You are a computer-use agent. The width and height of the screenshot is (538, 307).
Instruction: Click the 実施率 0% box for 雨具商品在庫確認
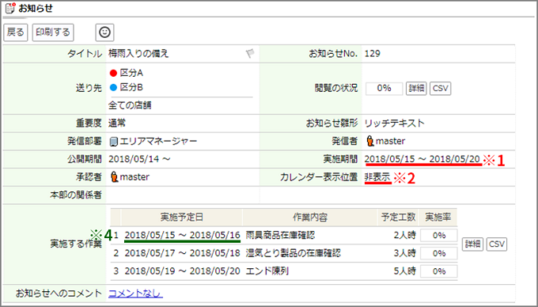pyautogui.click(x=439, y=235)
